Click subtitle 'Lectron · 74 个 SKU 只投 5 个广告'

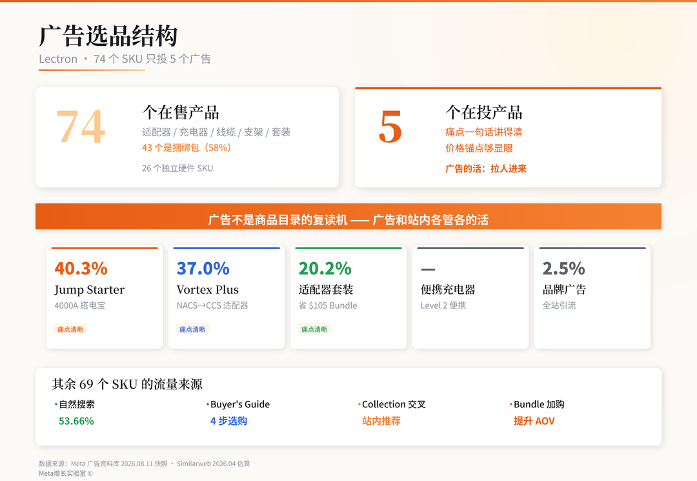125,59
